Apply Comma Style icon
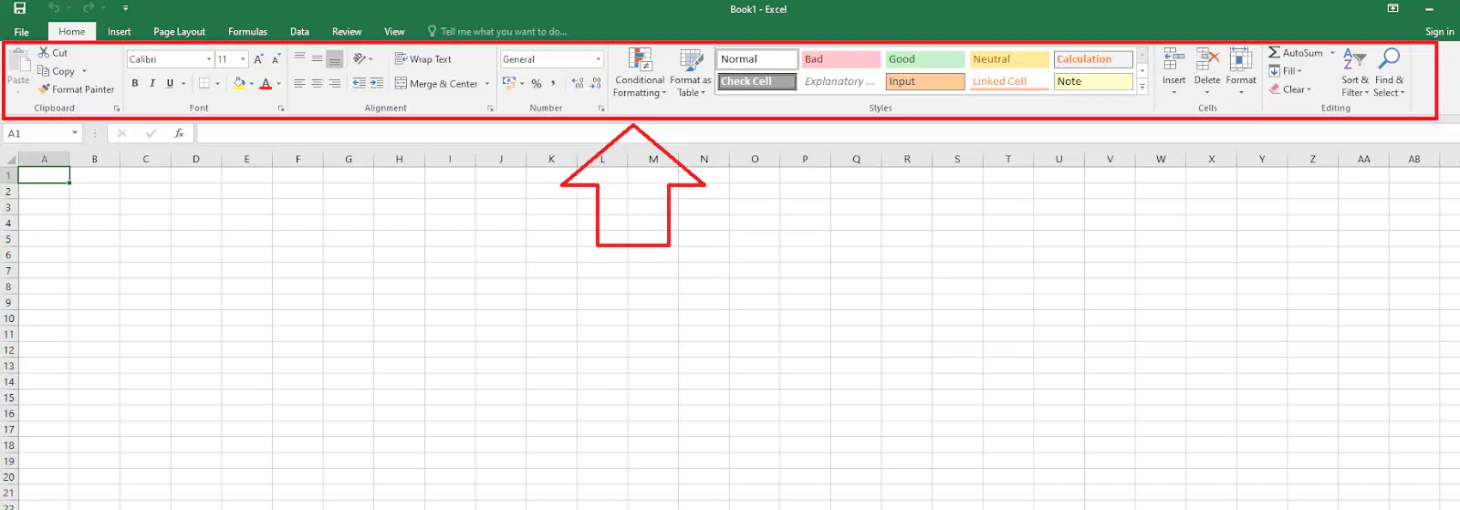The width and height of the screenshot is (1460, 510). coord(553,83)
